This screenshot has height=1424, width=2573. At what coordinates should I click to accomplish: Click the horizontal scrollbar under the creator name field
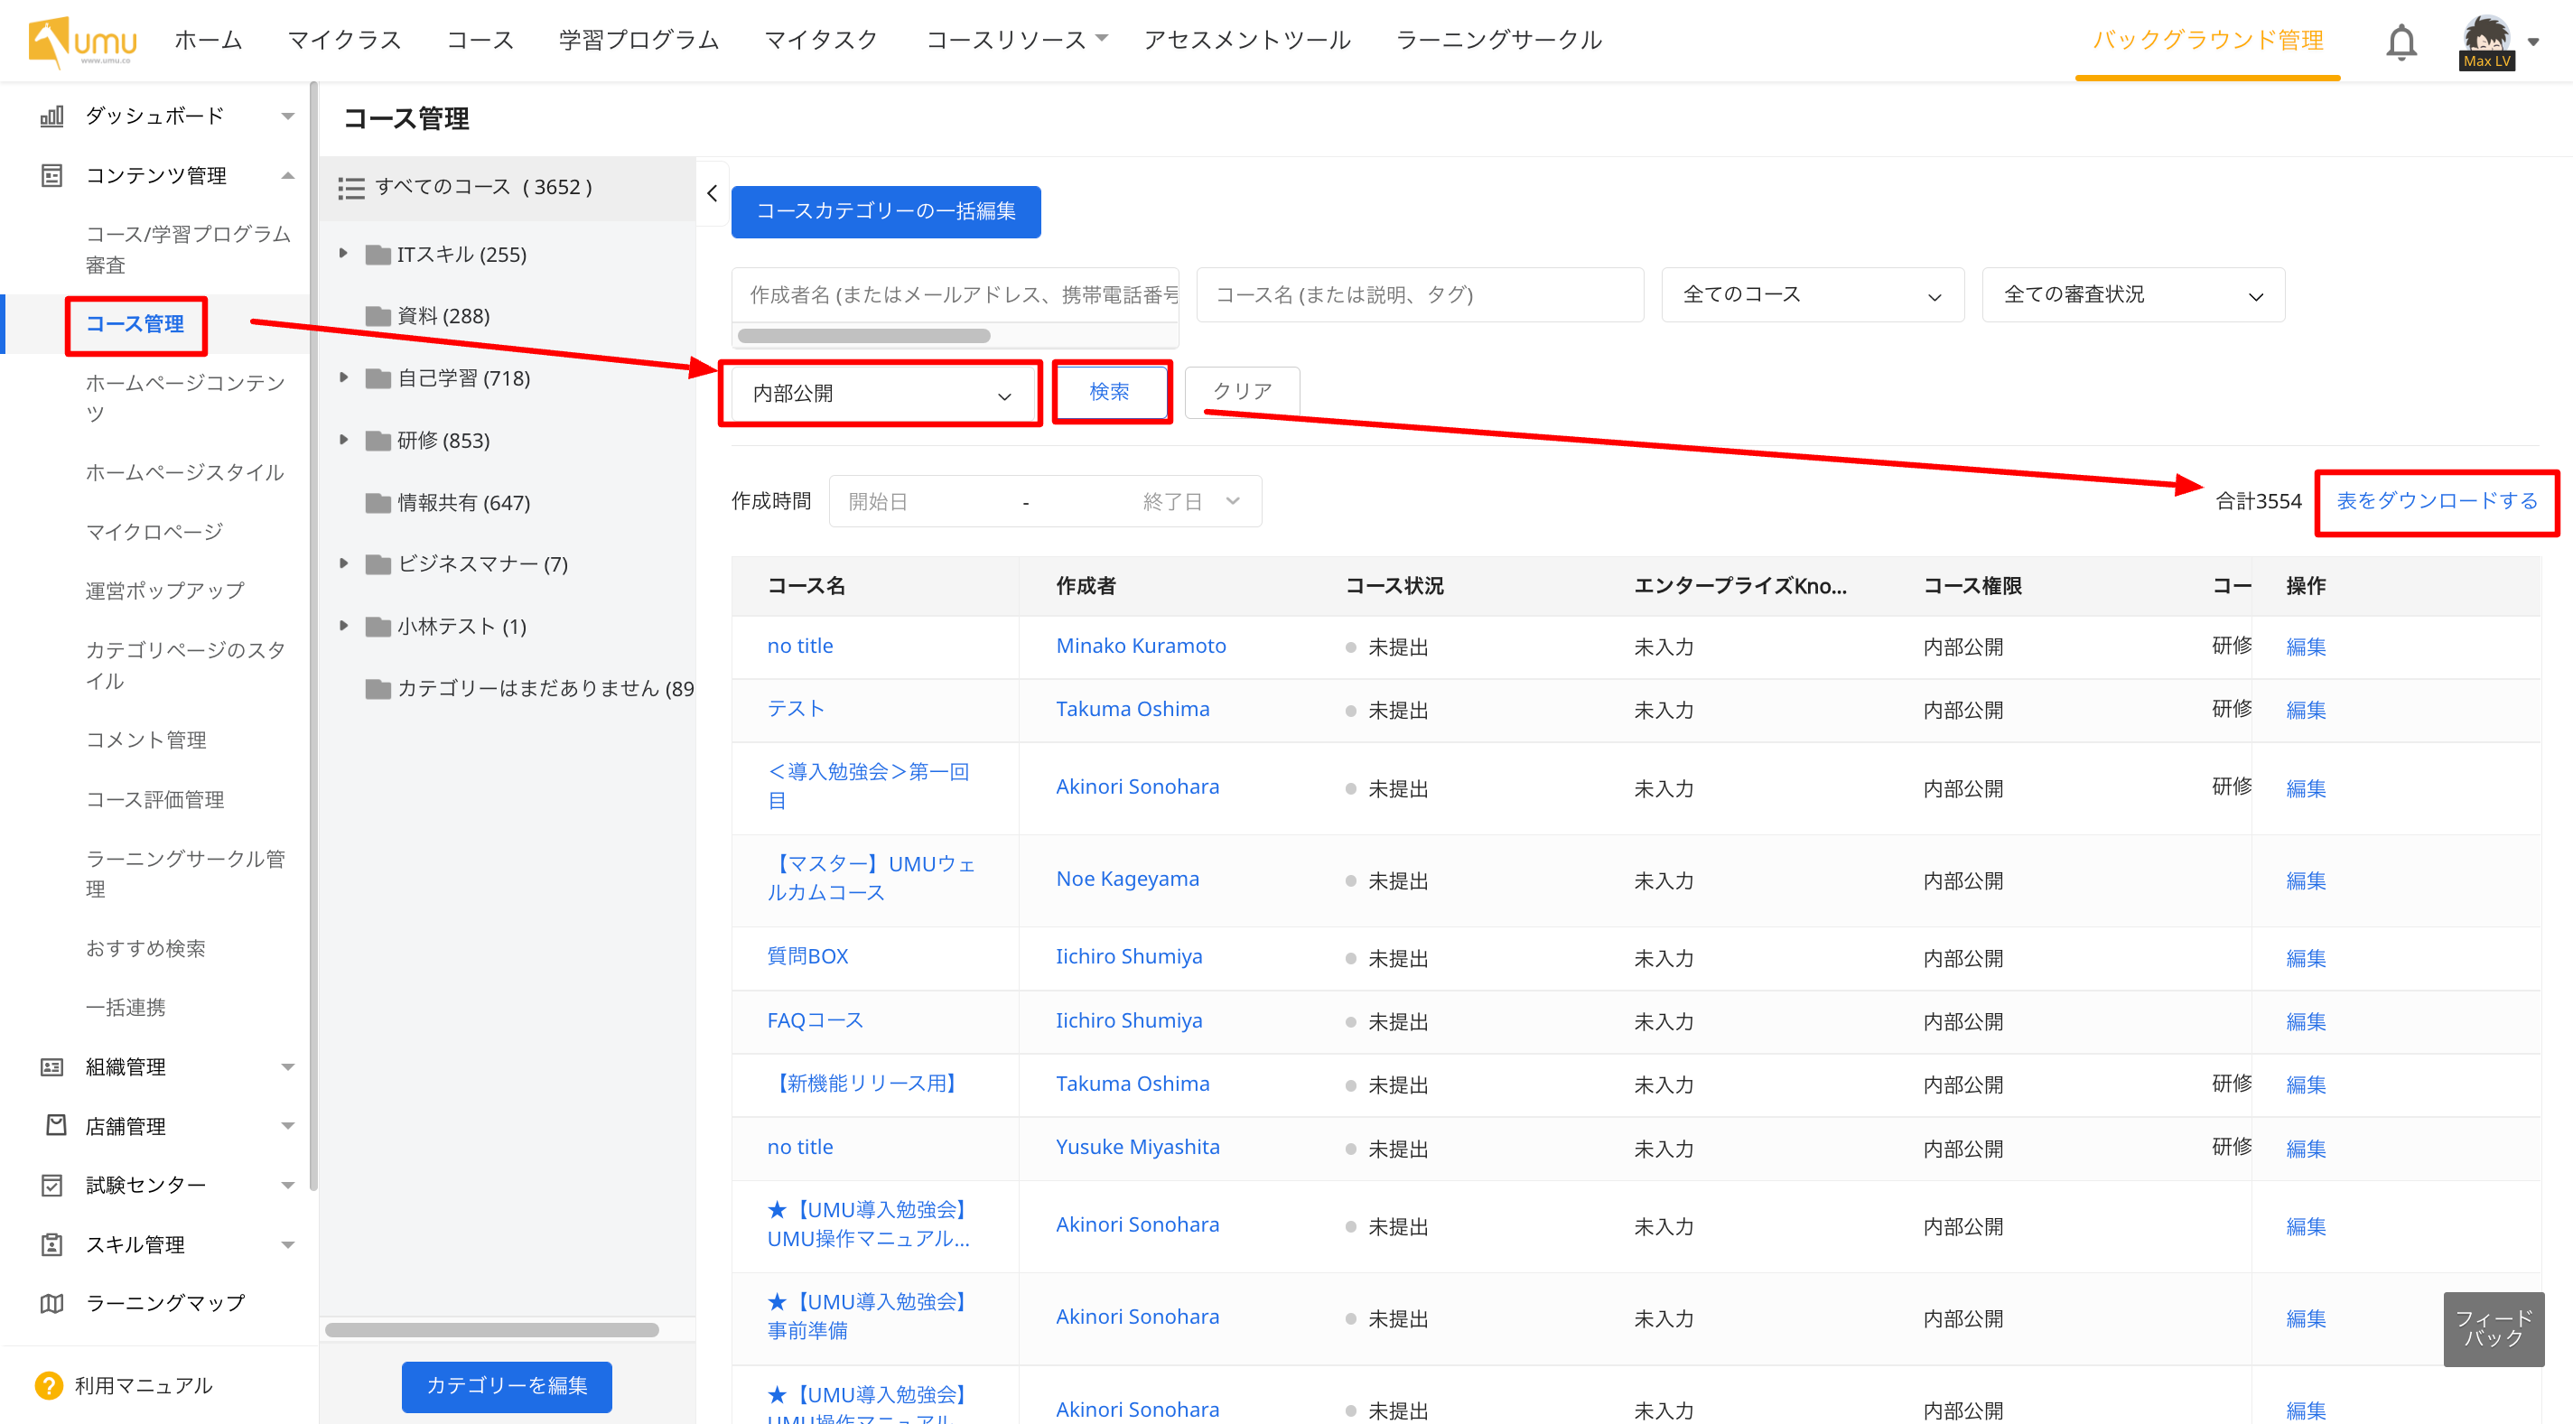coord(864,336)
